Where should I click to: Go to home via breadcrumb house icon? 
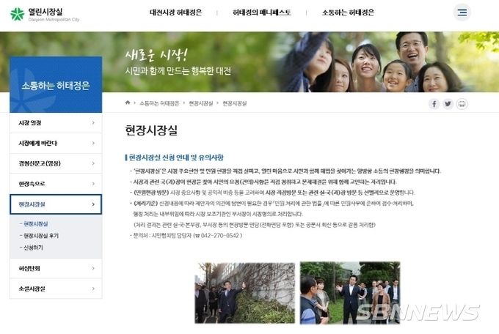pos(128,103)
